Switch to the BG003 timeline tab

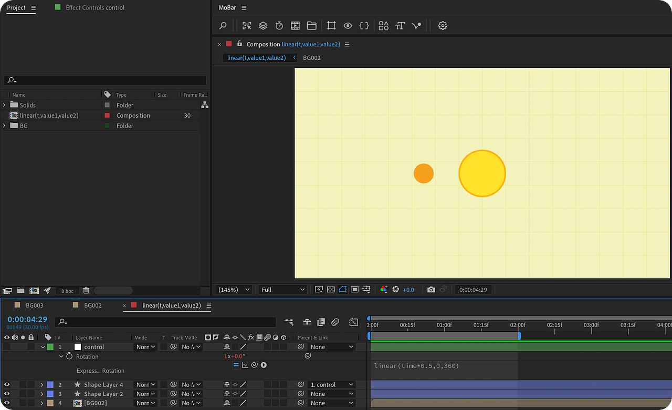pos(35,306)
